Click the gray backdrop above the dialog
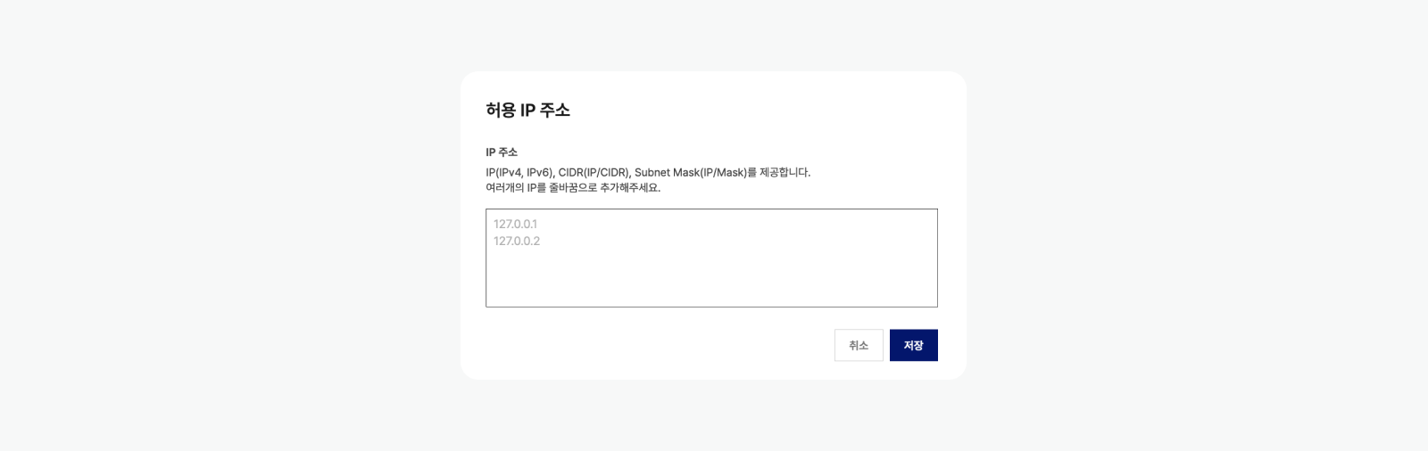The height and width of the screenshot is (451, 1428). click(714, 36)
